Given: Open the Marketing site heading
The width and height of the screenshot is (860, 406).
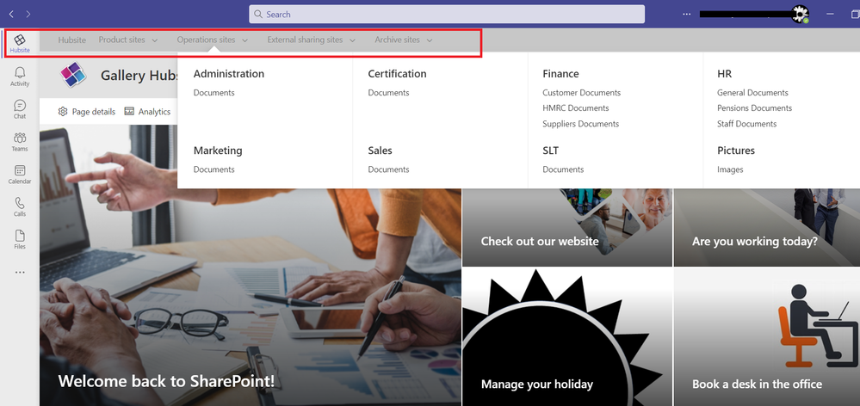Looking at the screenshot, I should (218, 151).
